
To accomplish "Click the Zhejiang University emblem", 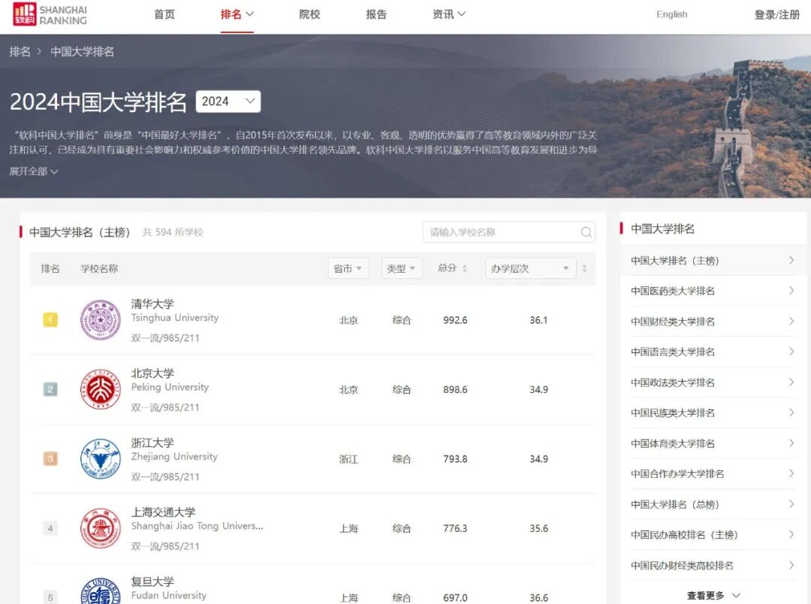I will 101,458.
